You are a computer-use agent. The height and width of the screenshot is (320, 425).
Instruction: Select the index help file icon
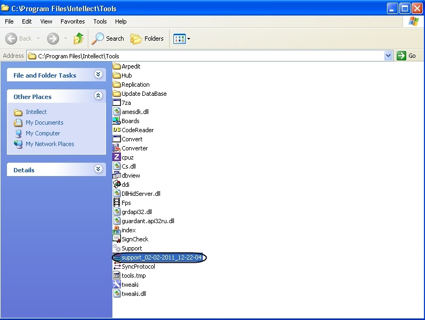point(117,230)
